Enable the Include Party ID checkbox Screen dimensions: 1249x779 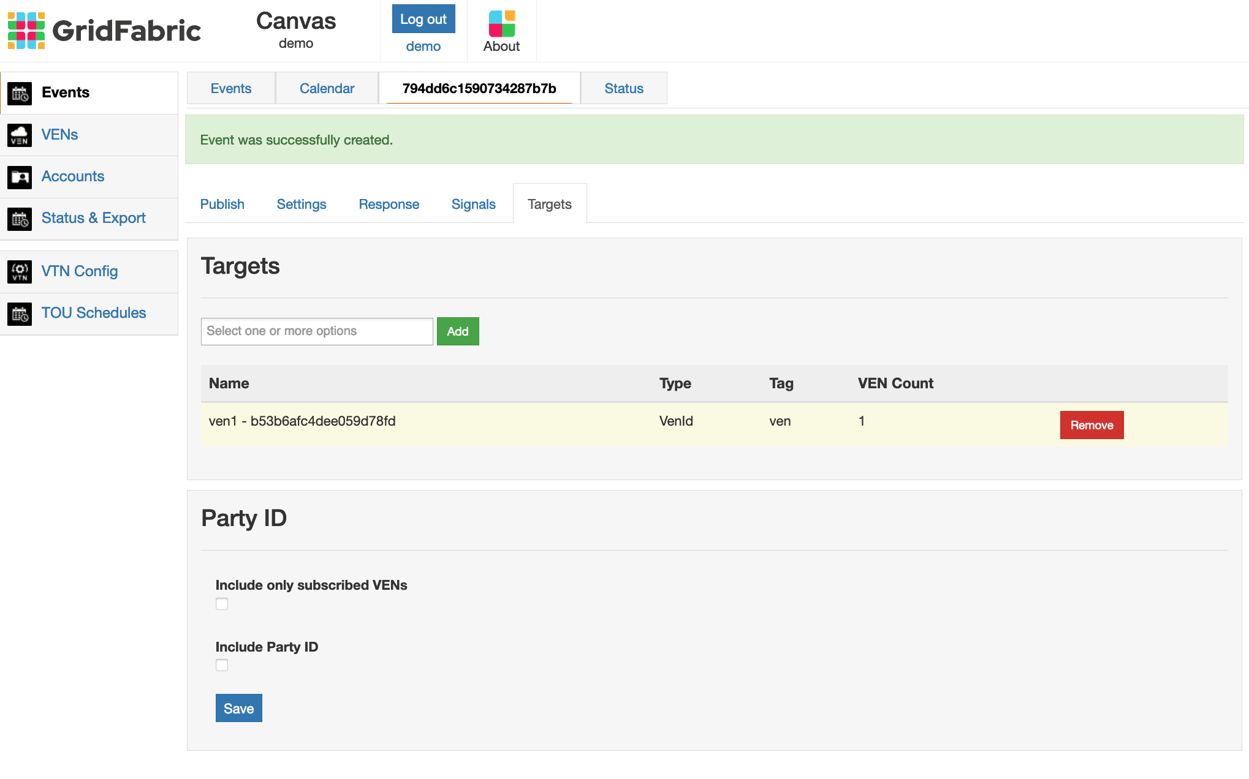click(x=222, y=665)
